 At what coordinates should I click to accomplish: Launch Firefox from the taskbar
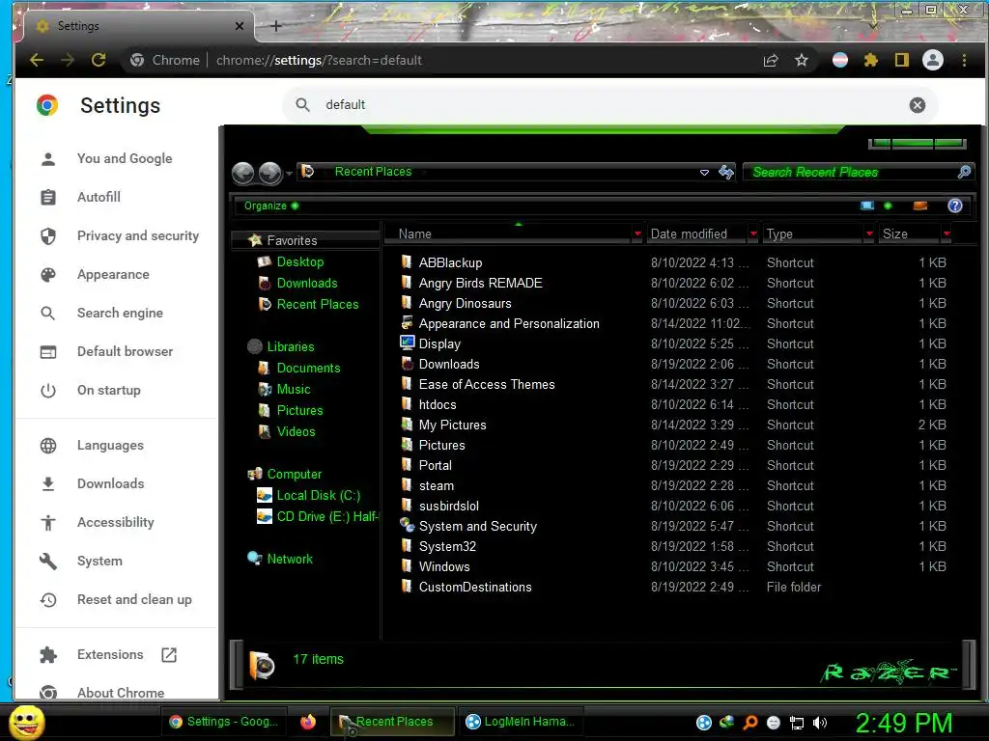point(308,722)
